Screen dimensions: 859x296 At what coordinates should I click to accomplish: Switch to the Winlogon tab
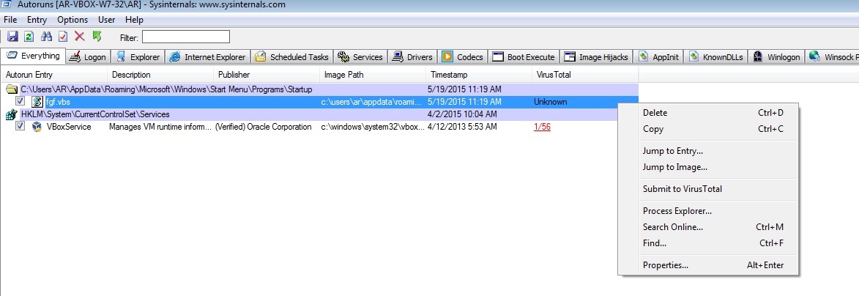tap(778, 57)
